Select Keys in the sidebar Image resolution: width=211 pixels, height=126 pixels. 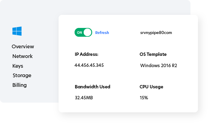click(x=18, y=66)
